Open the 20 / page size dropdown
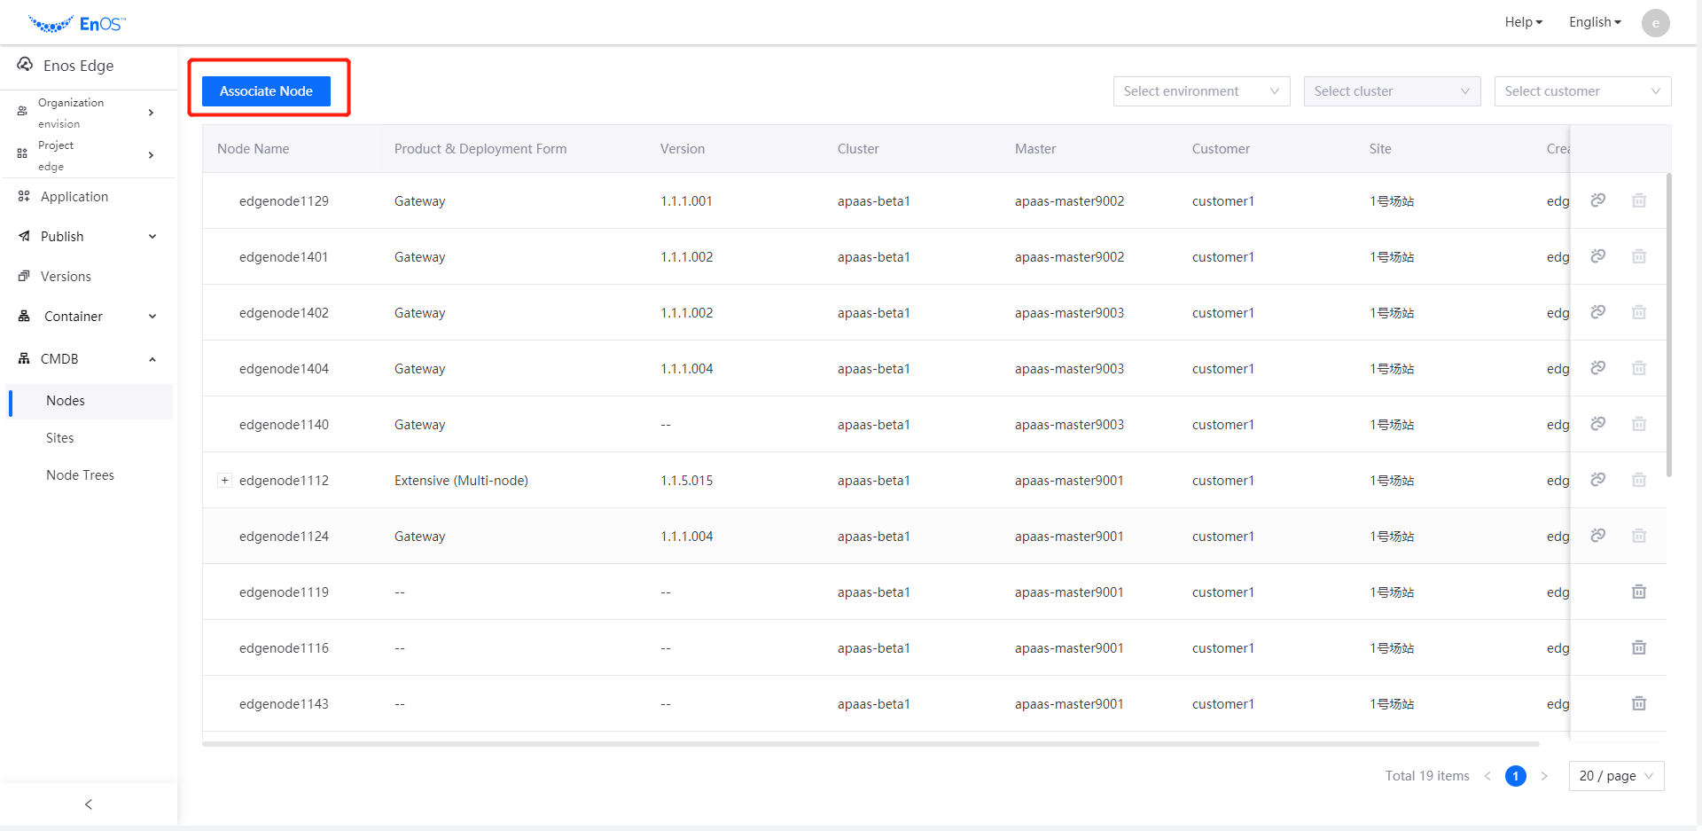 click(1616, 776)
